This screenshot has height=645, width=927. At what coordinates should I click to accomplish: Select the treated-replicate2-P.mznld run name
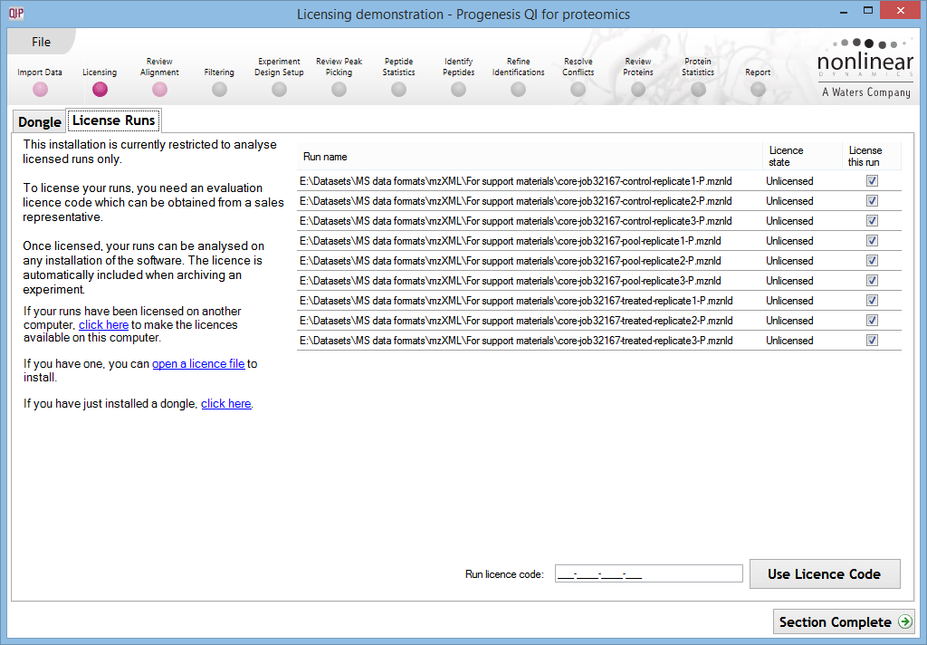tap(516, 321)
